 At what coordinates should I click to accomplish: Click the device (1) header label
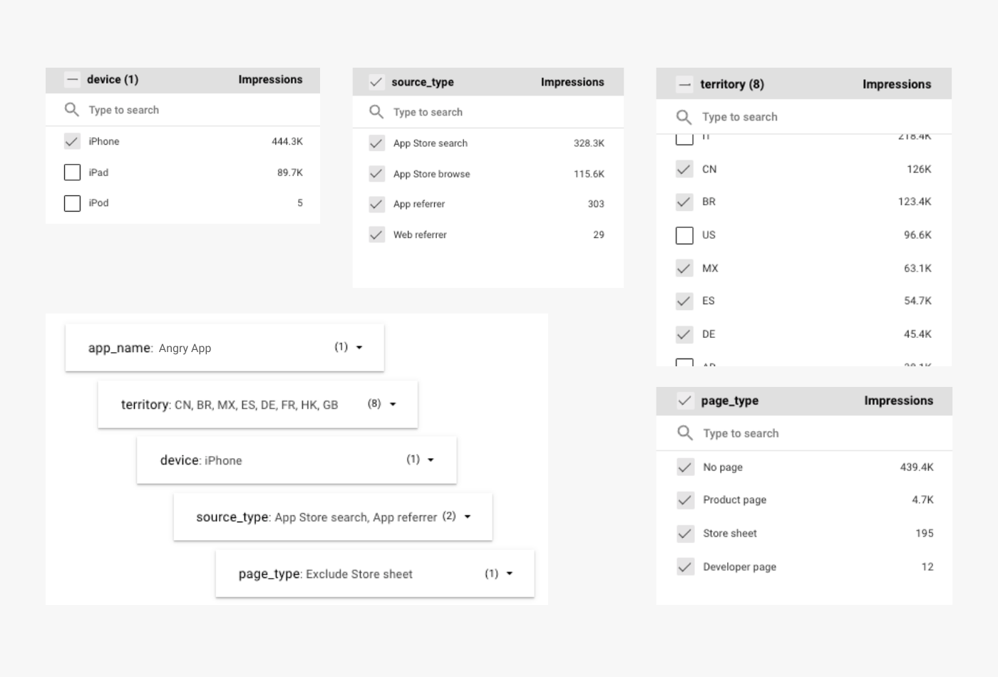(x=113, y=80)
